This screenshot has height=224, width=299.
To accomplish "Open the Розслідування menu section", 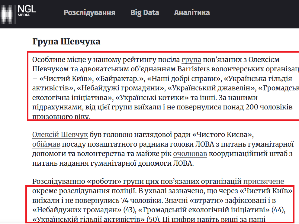I will coord(89,13).
